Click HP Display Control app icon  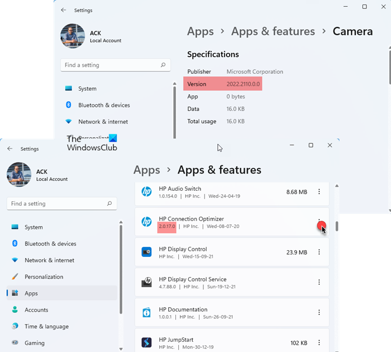click(x=146, y=252)
